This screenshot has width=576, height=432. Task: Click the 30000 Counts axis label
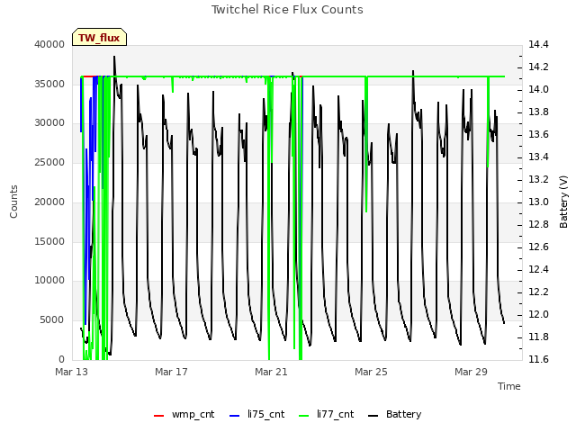[49, 122]
